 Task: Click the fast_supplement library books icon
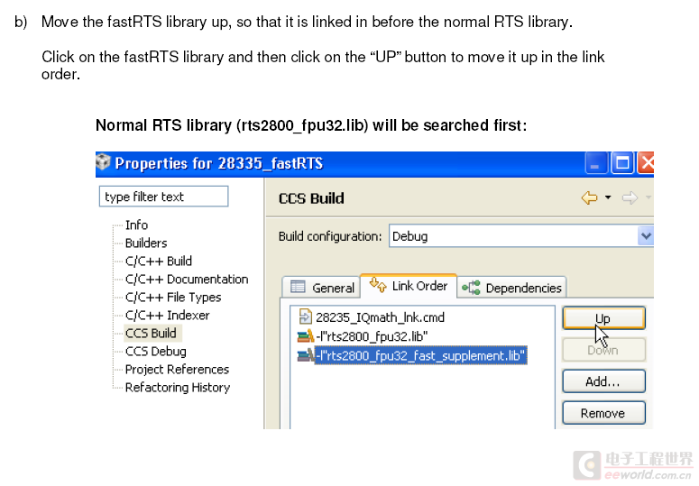pos(306,355)
